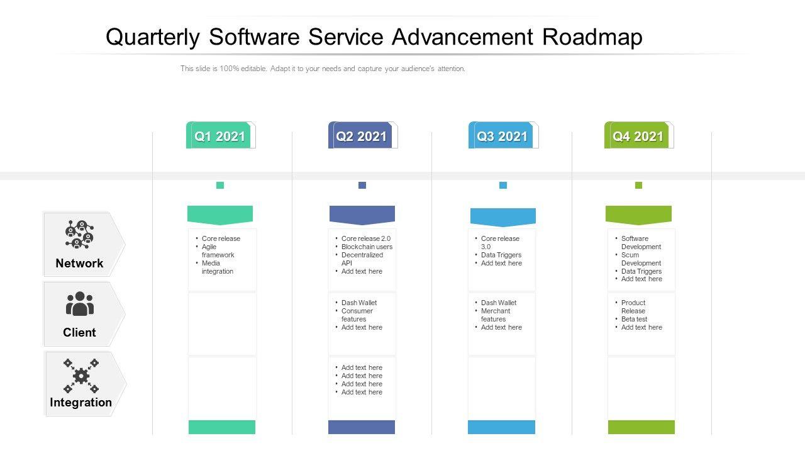Select the Network row label
The image size is (805, 453).
tap(79, 263)
